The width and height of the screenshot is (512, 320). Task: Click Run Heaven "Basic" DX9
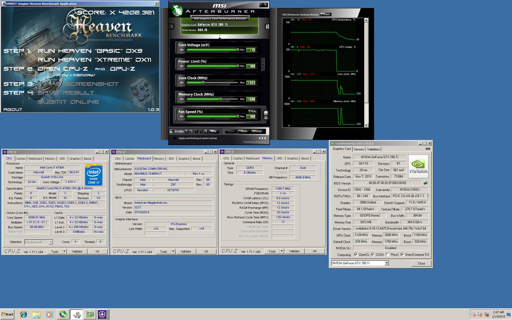point(90,51)
